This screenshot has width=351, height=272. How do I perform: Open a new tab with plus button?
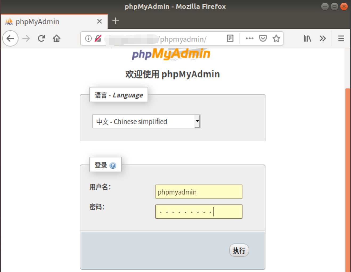(x=116, y=21)
